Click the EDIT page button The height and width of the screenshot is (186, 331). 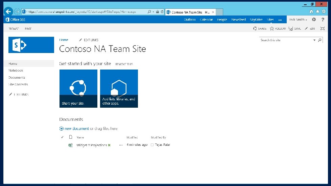tap(310, 28)
